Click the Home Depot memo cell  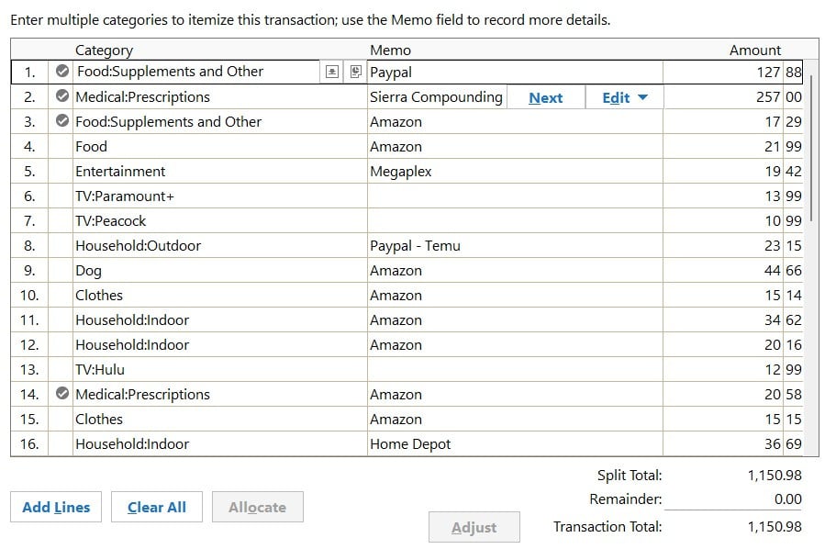pyautogui.click(x=514, y=443)
